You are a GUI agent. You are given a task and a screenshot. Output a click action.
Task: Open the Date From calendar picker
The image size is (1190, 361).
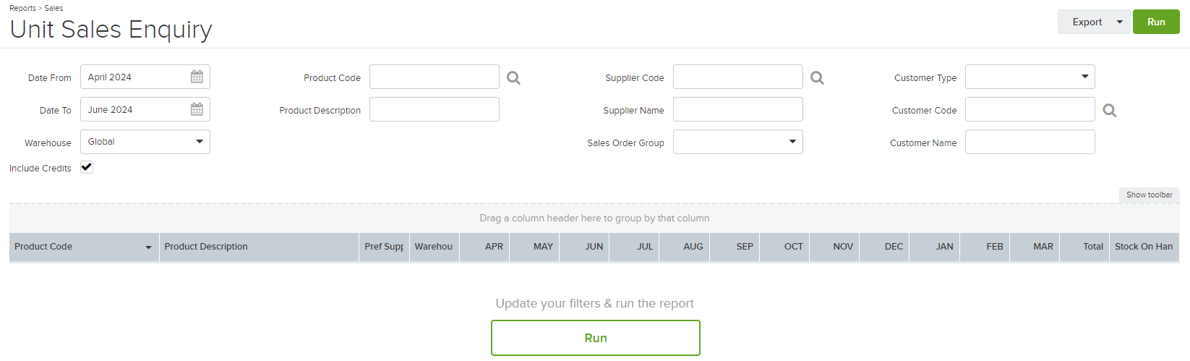click(197, 77)
